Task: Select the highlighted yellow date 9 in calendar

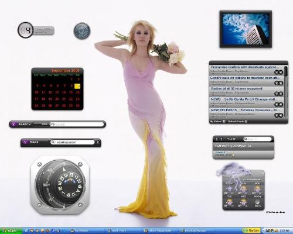Action: coord(77,86)
